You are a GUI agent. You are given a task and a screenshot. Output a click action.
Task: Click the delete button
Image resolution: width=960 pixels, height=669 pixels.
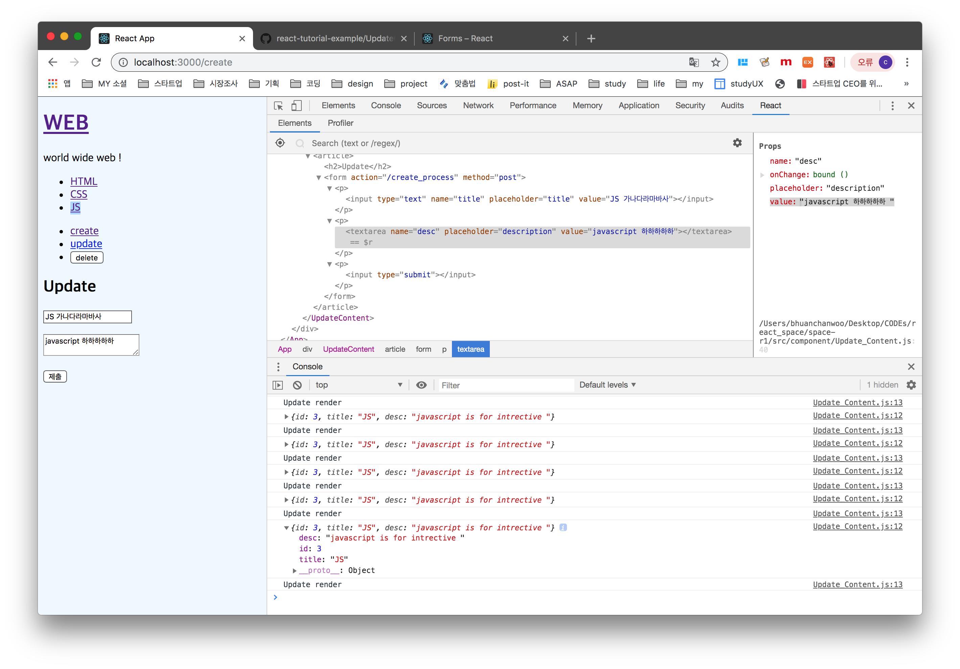[x=87, y=258]
